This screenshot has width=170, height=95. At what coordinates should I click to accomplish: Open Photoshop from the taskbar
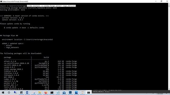pyautogui.click(x=70, y=93)
